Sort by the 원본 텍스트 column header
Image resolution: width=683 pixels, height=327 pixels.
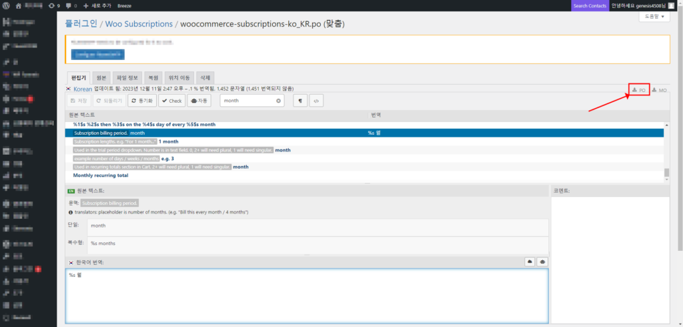pyautogui.click(x=216, y=115)
